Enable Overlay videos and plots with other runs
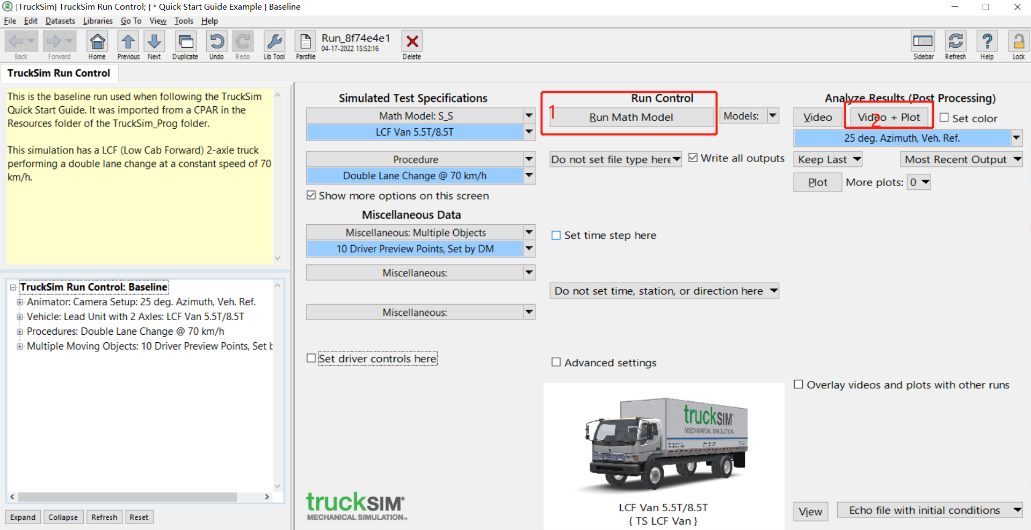Viewport: 1031px width, 530px height. click(798, 385)
